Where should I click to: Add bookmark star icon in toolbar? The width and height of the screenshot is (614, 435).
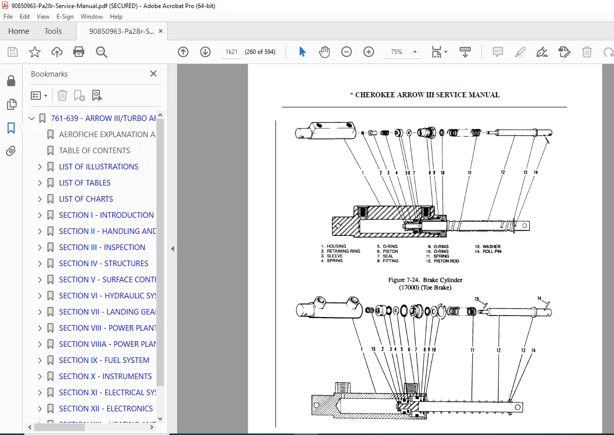coord(34,52)
